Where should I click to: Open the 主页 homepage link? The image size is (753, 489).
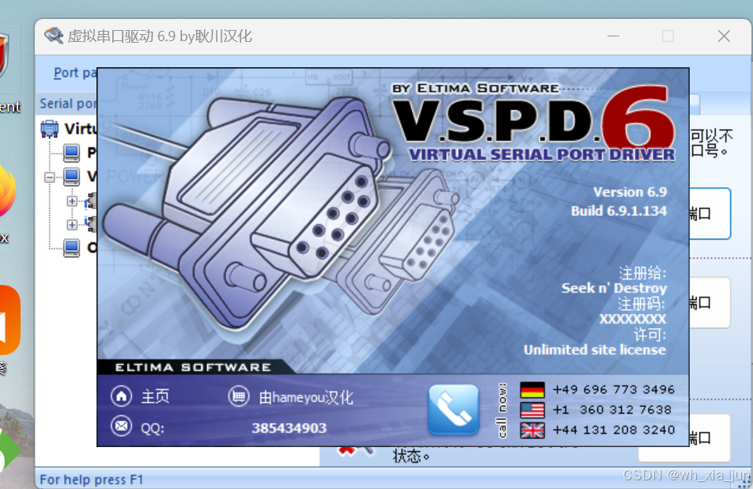(x=155, y=396)
